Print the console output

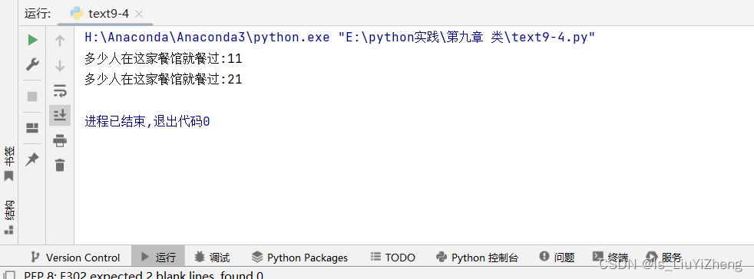pyautogui.click(x=60, y=141)
